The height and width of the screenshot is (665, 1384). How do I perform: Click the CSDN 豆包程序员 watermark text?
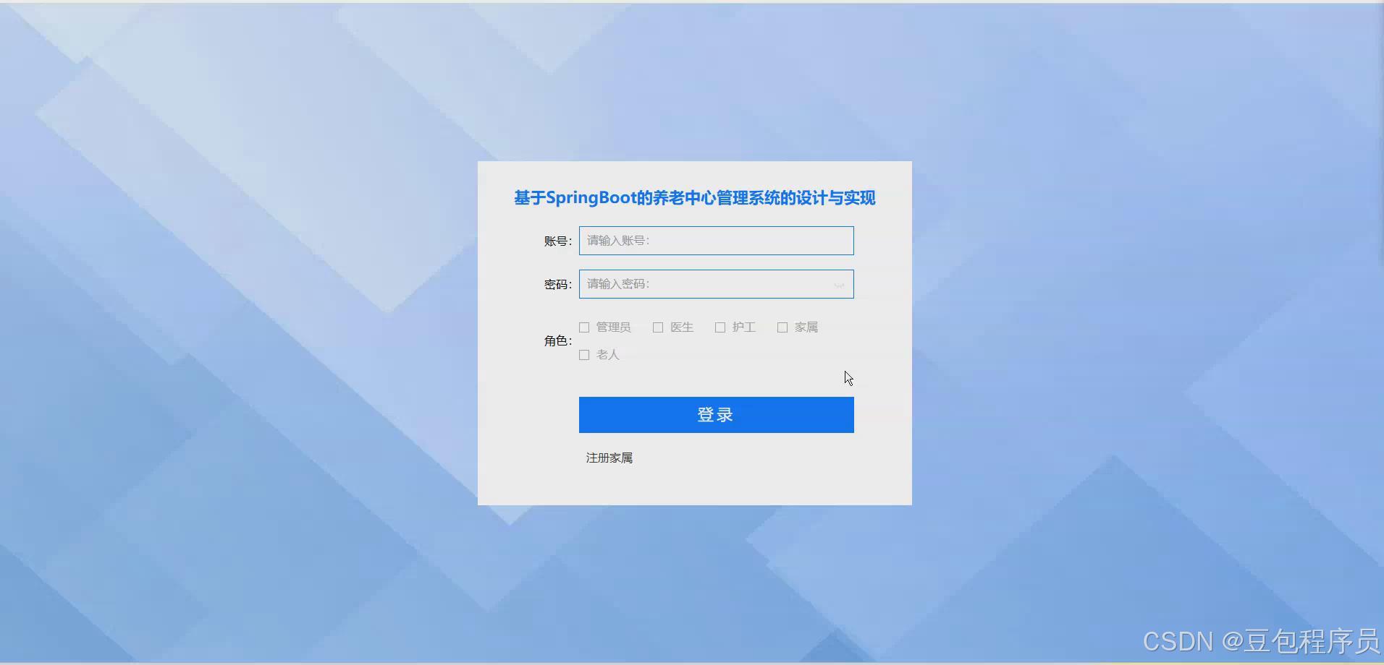(1259, 640)
